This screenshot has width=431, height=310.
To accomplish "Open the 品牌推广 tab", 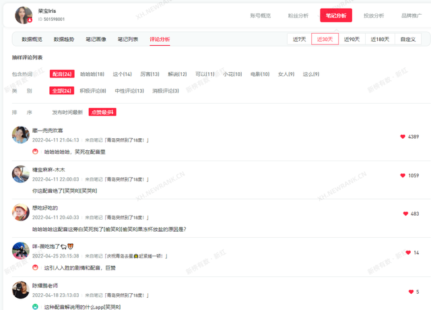I will tap(411, 15).
